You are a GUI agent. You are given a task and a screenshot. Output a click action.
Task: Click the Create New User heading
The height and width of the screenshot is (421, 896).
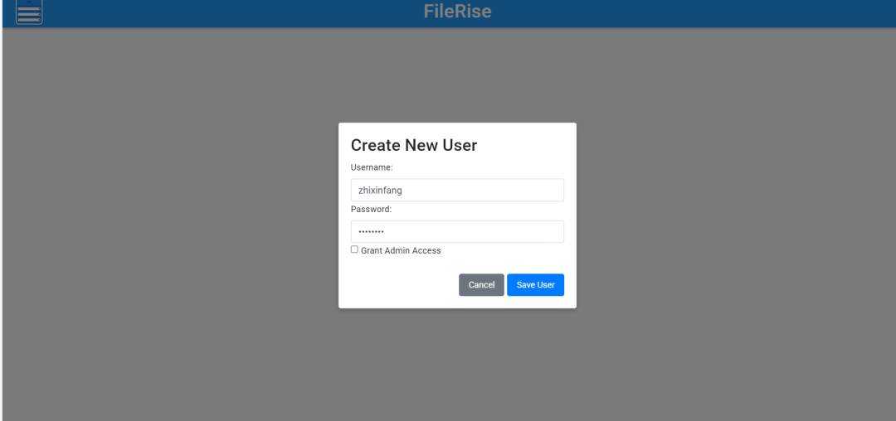coord(414,145)
